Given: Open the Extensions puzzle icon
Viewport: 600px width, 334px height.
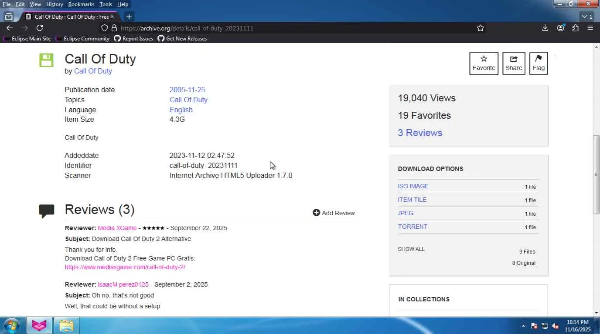Looking at the screenshot, I should 576,28.
